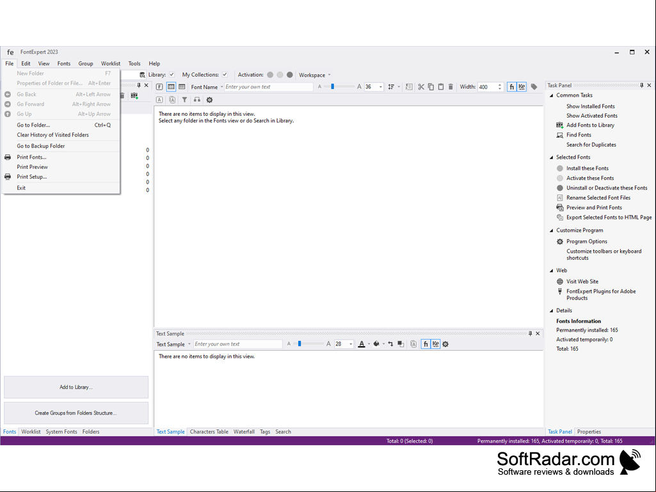Click the headphones-shaped icon near the filter

coord(197,100)
